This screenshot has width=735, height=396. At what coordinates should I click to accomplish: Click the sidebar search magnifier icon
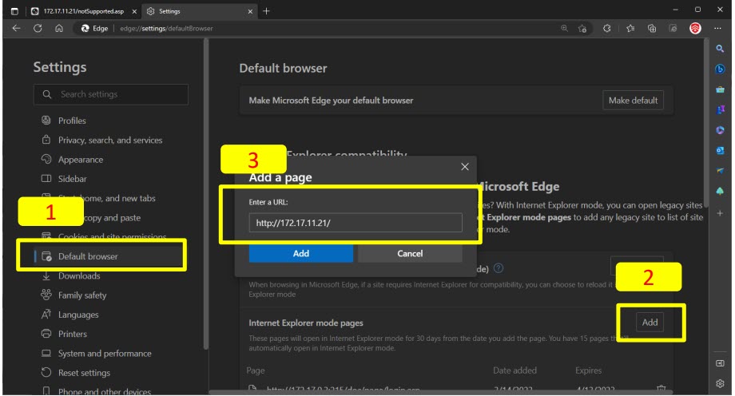[720, 49]
